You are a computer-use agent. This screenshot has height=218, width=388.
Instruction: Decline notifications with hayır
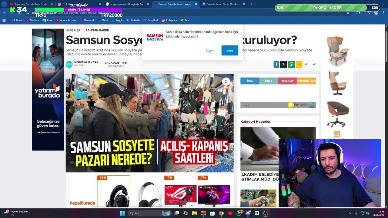click(x=210, y=51)
